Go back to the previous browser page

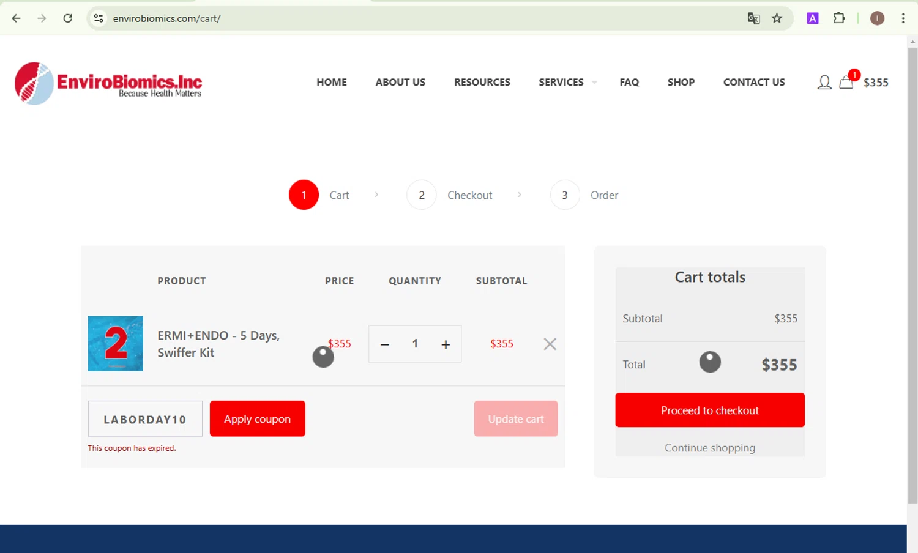tap(17, 18)
